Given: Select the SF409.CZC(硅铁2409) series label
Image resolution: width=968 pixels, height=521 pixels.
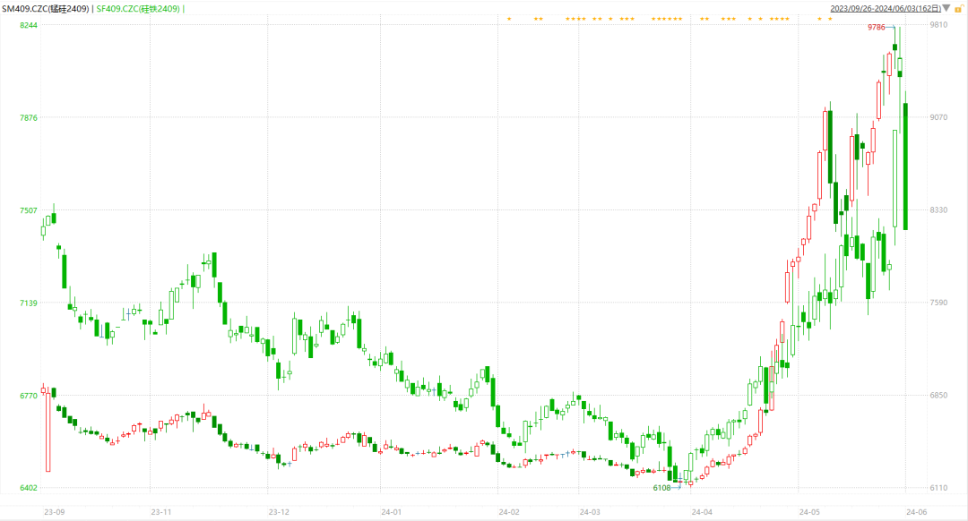Looking at the screenshot, I should (x=138, y=9).
